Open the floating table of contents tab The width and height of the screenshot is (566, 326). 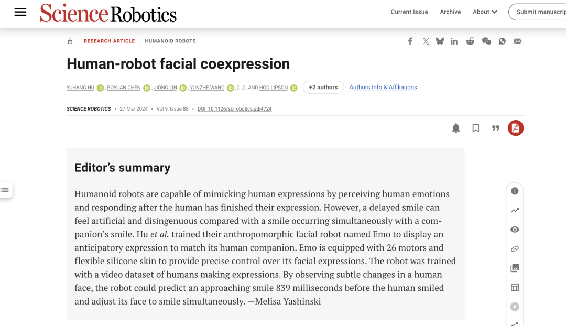point(5,190)
